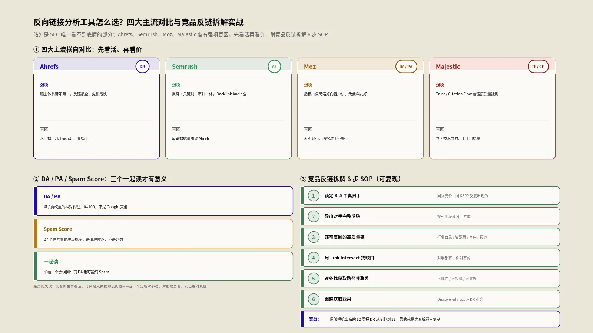Click the Semrush card title
This screenshot has width=593, height=333.
(x=185, y=67)
